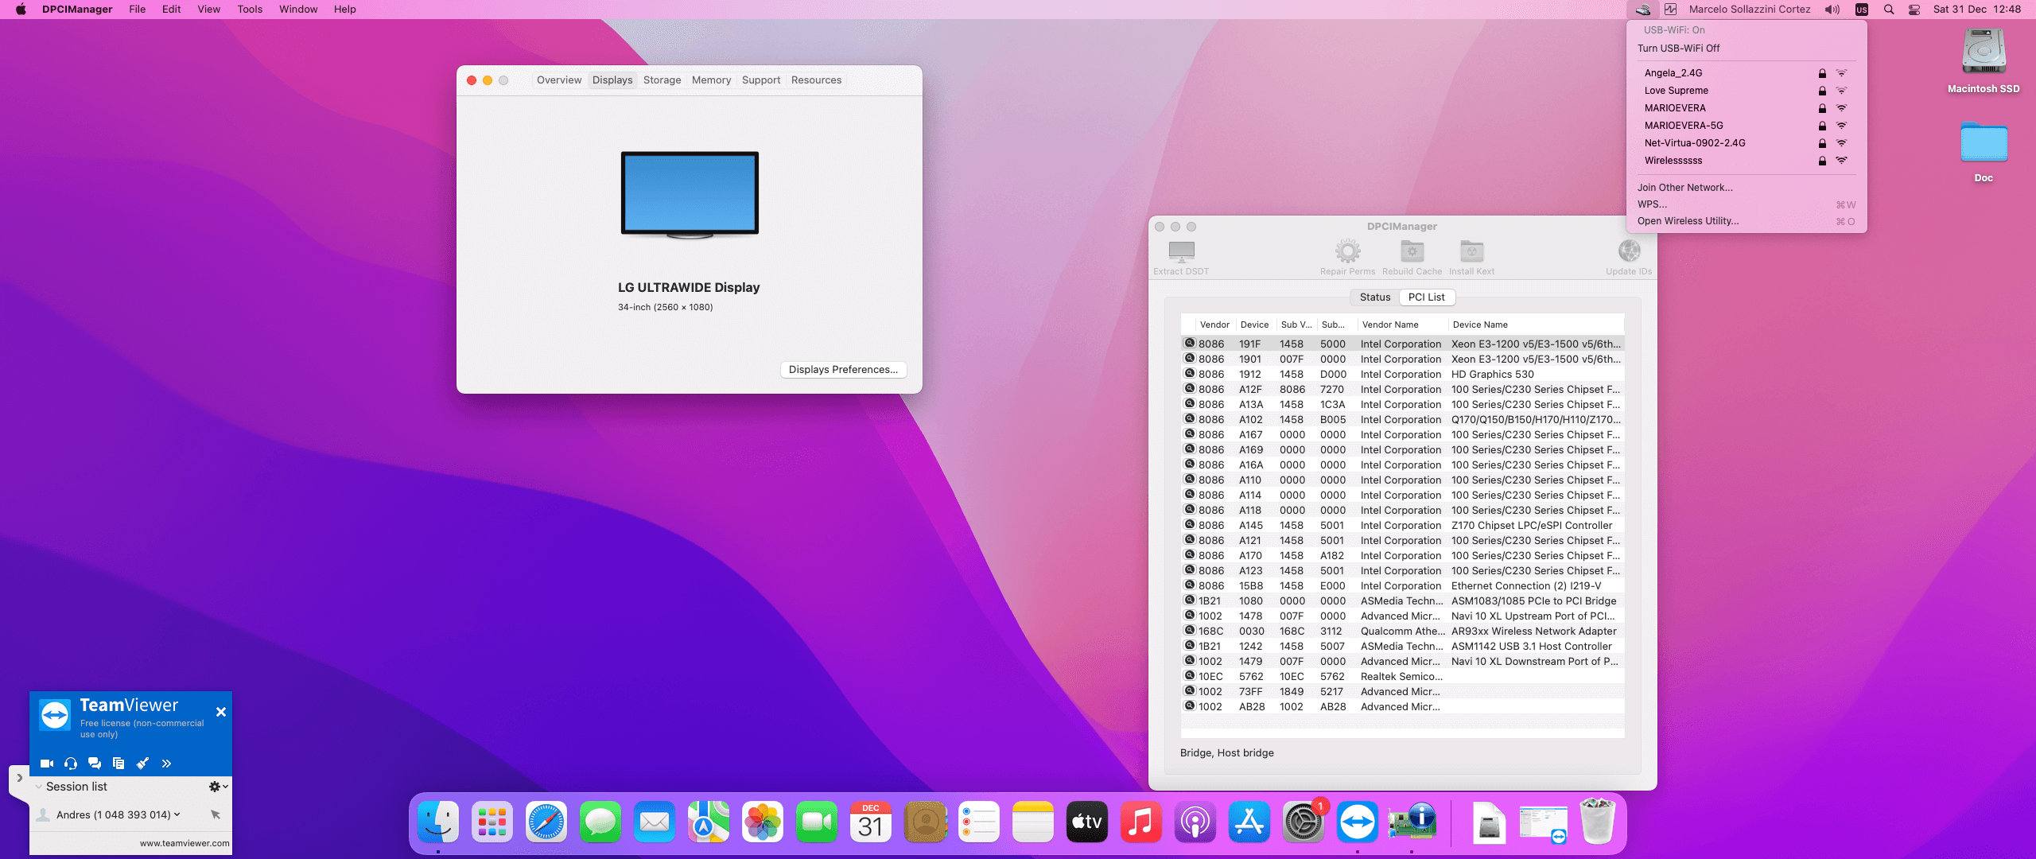Click the www.teamviewer.com link

(185, 843)
